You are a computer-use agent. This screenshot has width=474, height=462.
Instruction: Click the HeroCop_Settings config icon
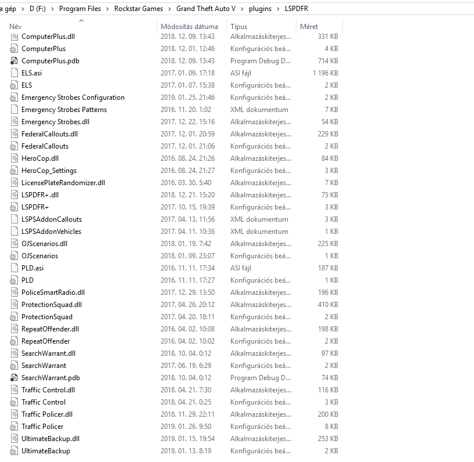click(x=14, y=171)
